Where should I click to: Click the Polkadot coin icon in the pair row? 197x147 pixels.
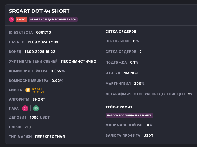click(25, 108)
